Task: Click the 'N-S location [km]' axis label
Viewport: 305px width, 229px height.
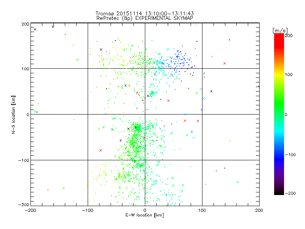Action: click(x=13, y=114)
